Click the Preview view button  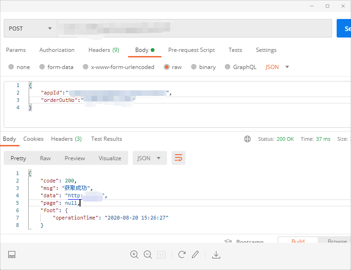tap(74, 158)
